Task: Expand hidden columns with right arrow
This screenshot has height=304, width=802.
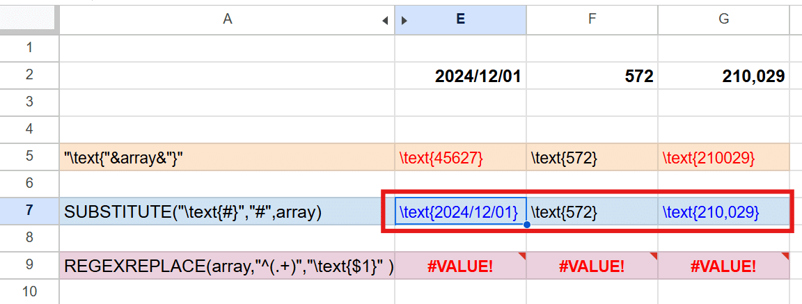Action: click(404, 20)
